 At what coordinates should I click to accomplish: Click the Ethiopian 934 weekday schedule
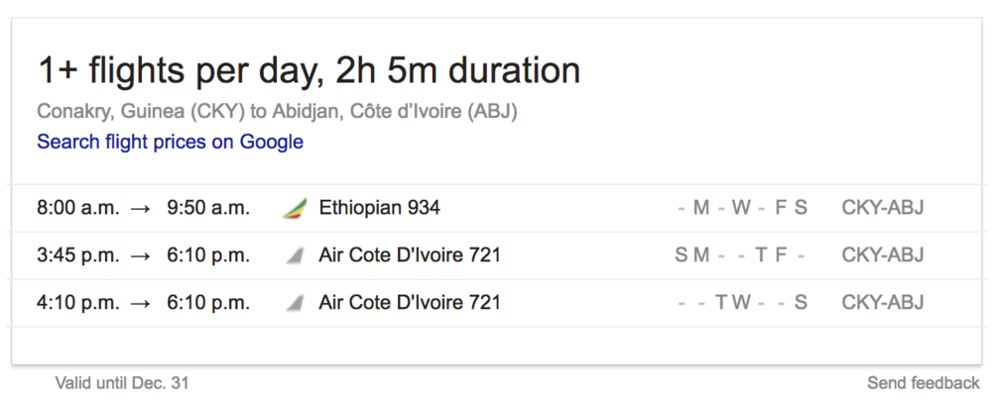[742, 208]
